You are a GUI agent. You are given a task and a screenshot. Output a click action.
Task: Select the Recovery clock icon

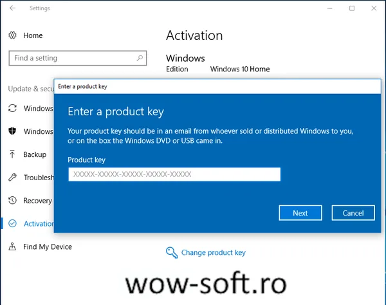tap(12, 200)
